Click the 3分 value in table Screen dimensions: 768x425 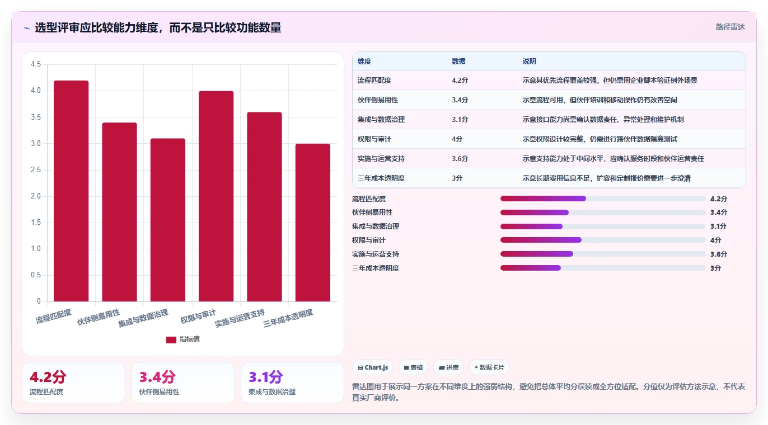457,178
